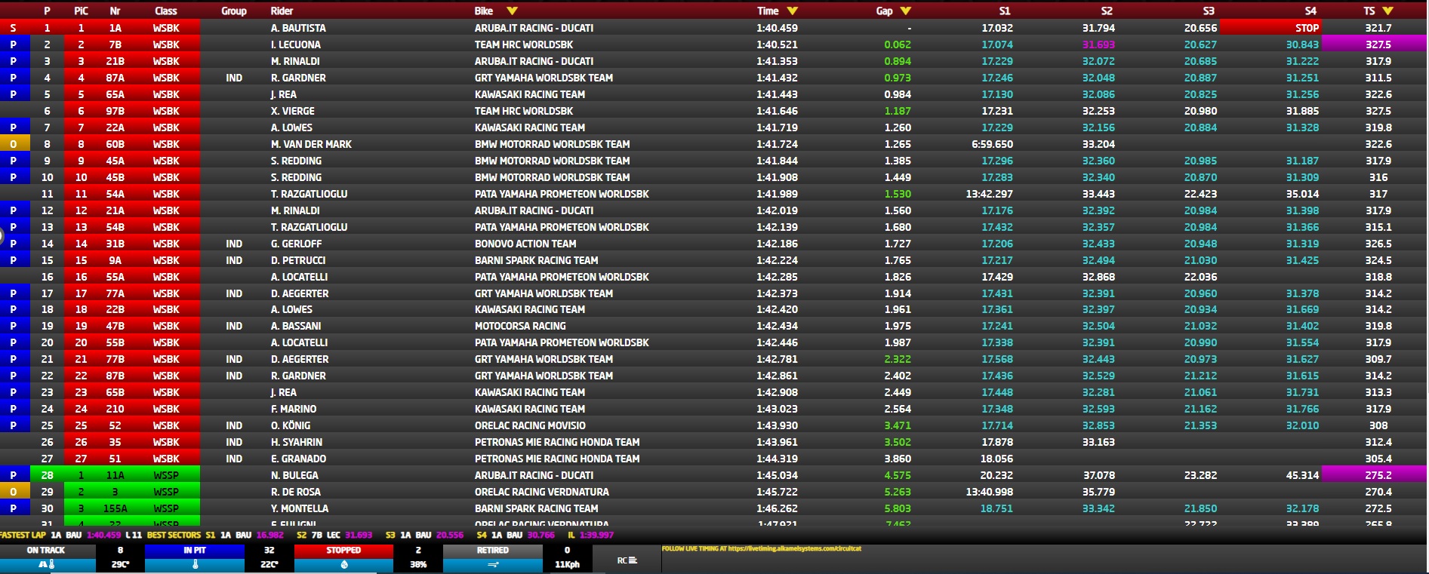1429x574 pixels.
Task: Open the Time column sort arrow
Action: (x=793, y=11)
